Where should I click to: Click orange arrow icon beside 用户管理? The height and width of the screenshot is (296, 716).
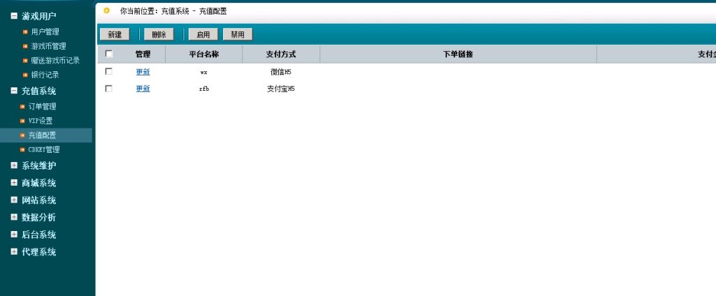point(26,32)
